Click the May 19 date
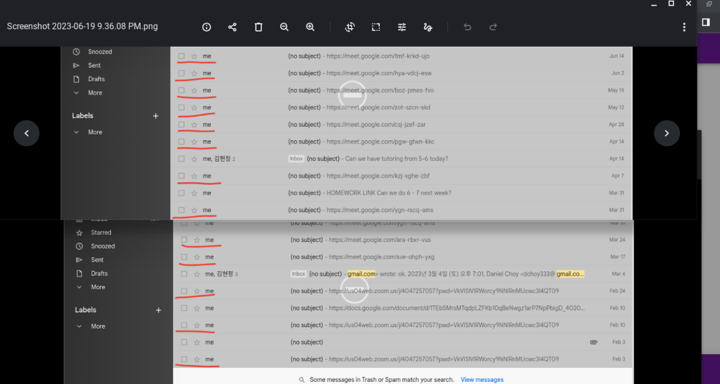 616,90
